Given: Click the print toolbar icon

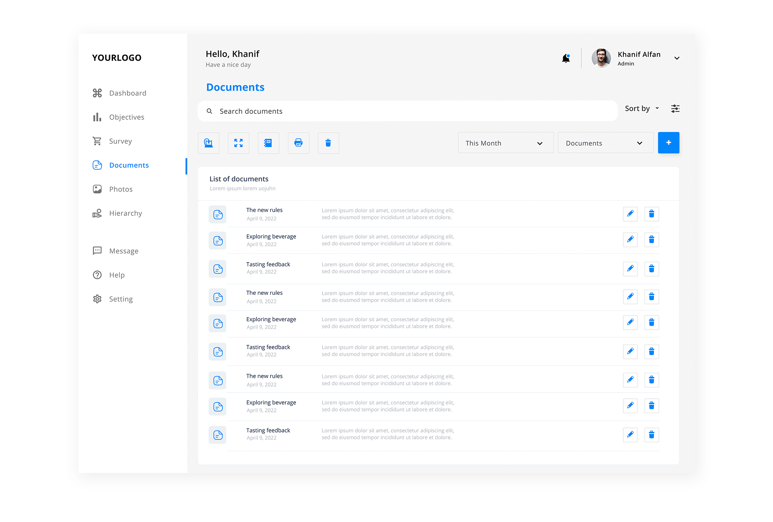Looking at the screenshot, I should (298, 143).
